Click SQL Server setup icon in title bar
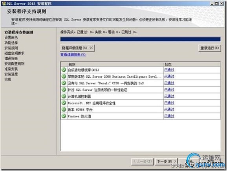This screenshot has width=227, height=171. 4,4
